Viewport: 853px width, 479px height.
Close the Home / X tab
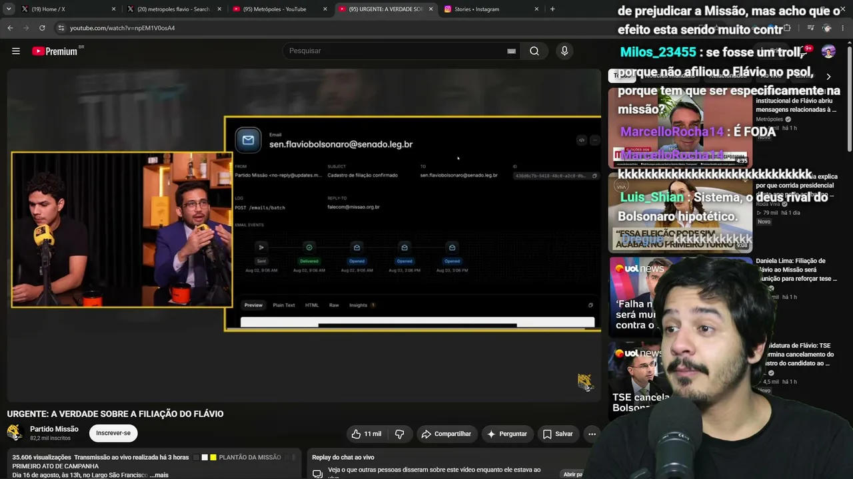coord(113,9)
